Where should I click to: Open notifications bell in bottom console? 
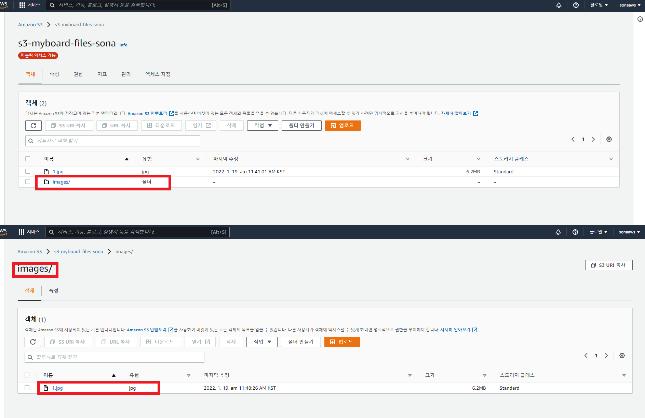[558, 232]
